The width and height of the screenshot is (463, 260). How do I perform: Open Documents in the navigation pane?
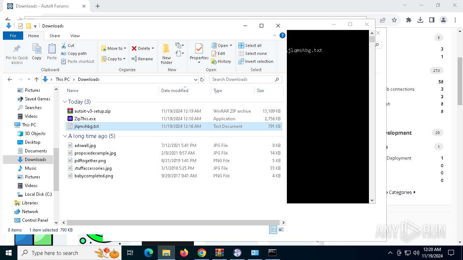[x=36, y=151]
